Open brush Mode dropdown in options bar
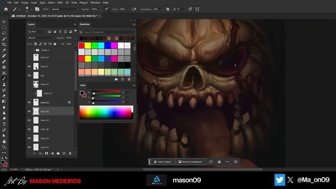Image resolution: width=336 pixels, height=189 pixels. [65, 9]
